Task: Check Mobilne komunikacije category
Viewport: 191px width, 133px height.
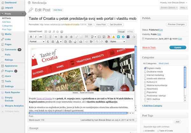Action: (145, 85)
